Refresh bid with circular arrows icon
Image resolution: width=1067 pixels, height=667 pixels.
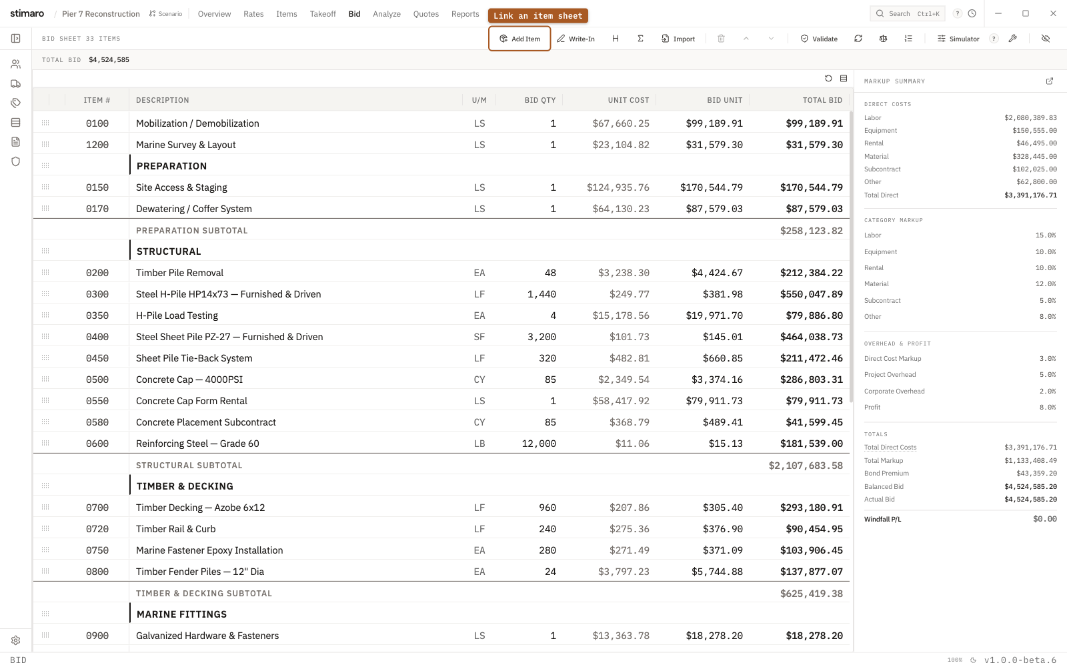pos(858,39)
